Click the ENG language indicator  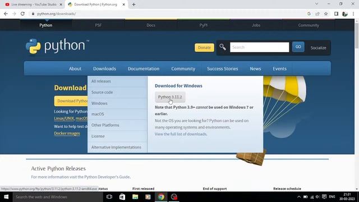tap(332, 197)
